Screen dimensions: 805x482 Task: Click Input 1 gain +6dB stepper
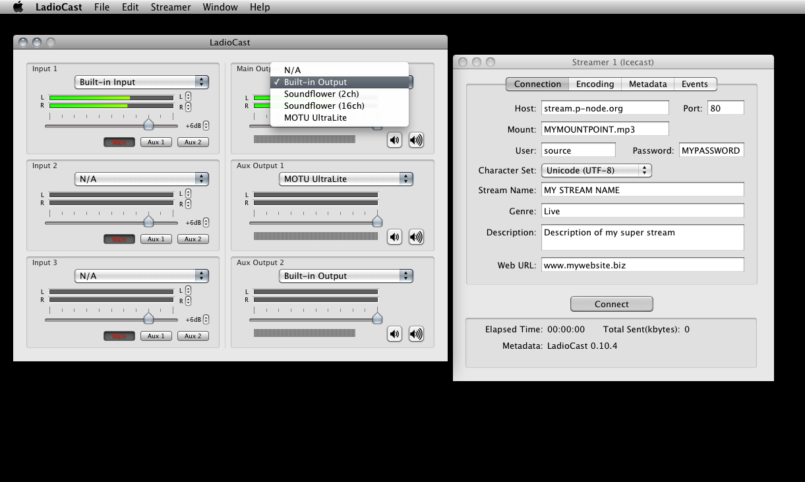[x=206, y=126]
